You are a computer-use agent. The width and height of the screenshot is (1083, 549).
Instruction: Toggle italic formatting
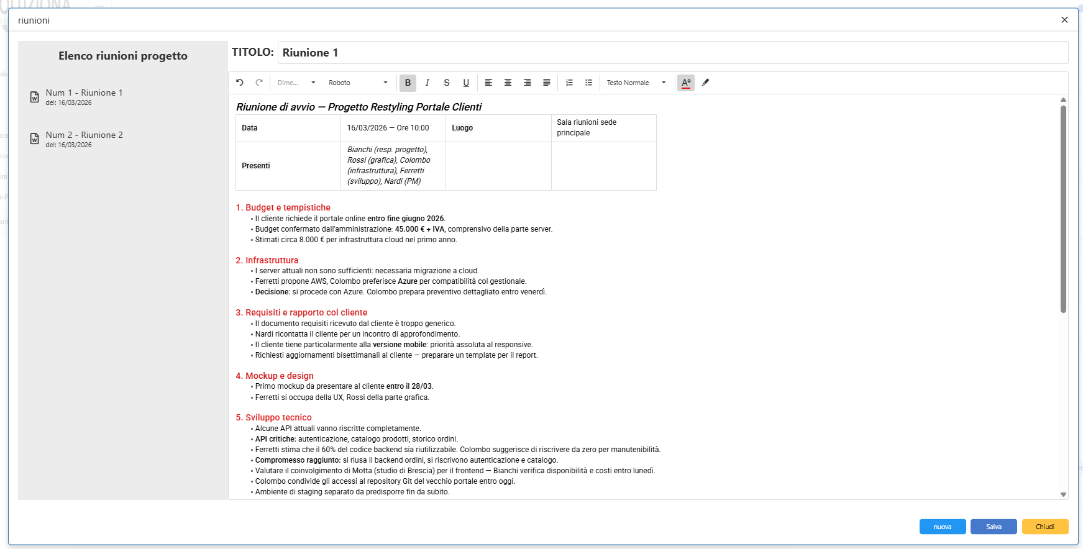[x=427, y=83]
